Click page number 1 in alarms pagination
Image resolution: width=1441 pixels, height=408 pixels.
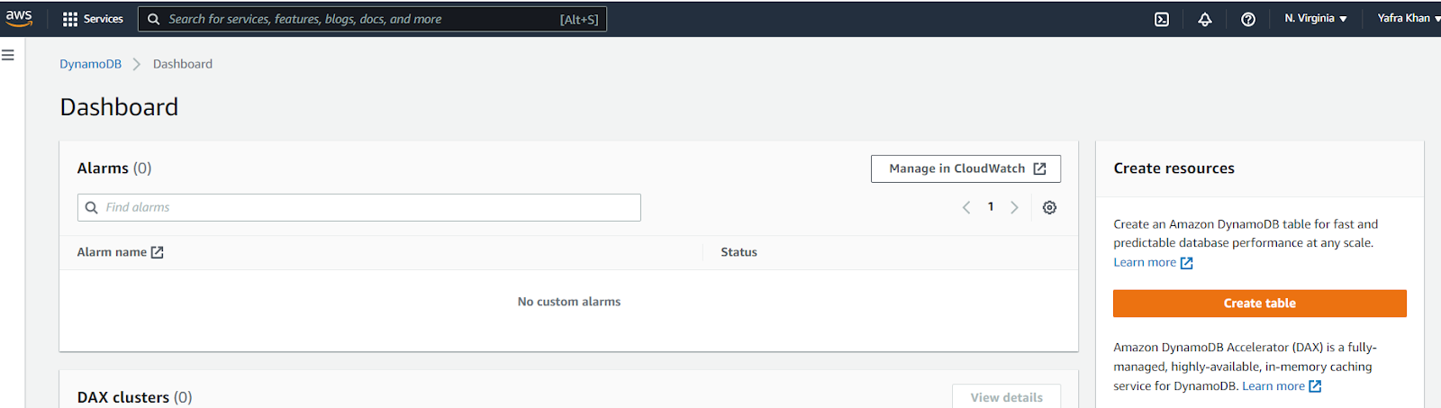pyautogui.click(x=991, y=207)
